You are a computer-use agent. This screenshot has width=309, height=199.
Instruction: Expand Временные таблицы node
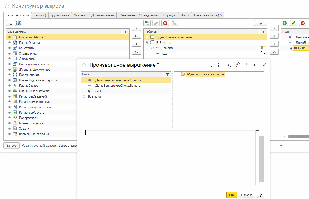9,134
